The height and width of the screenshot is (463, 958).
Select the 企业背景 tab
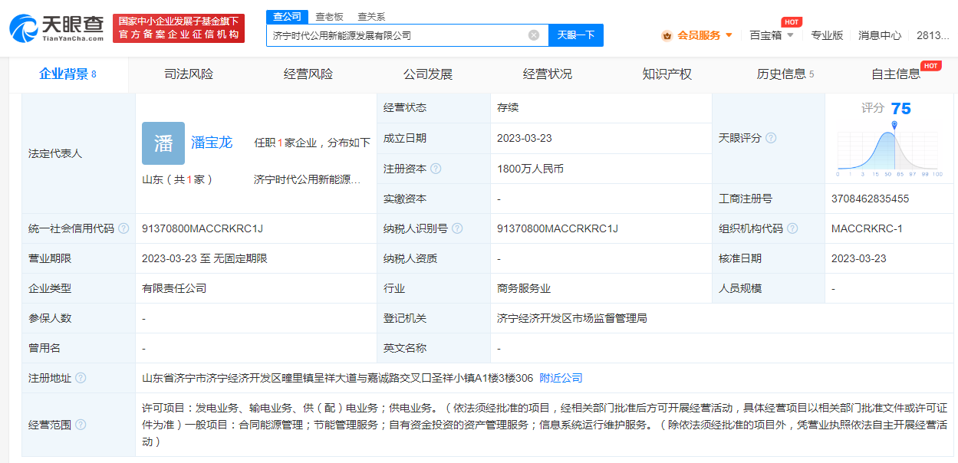tap(68, 74)
